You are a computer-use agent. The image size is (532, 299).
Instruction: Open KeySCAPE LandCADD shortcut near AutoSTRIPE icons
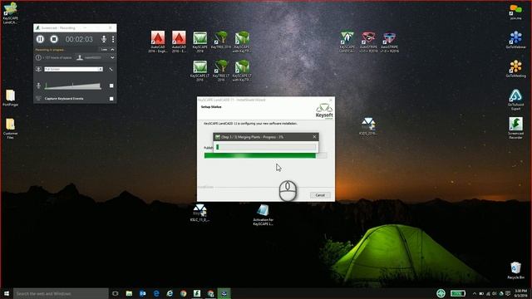(x=347, y=42)
